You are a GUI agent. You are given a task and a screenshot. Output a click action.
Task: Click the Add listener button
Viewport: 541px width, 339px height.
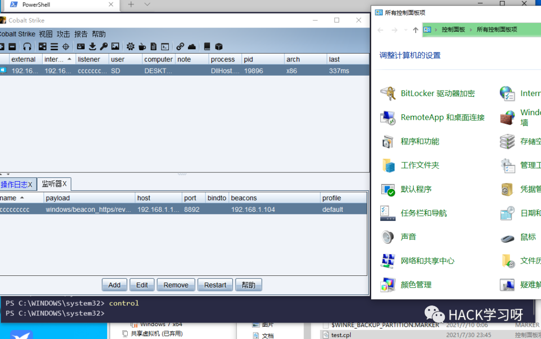point(115,285)
